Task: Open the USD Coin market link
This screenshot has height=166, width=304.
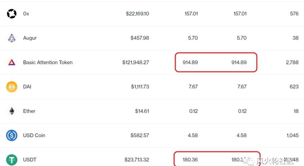Action: coord(34,135)
